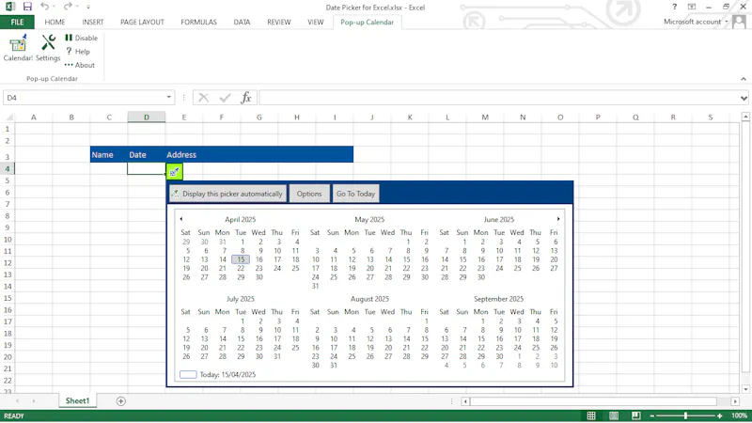Click the Go To Today button

click(355, 194)
